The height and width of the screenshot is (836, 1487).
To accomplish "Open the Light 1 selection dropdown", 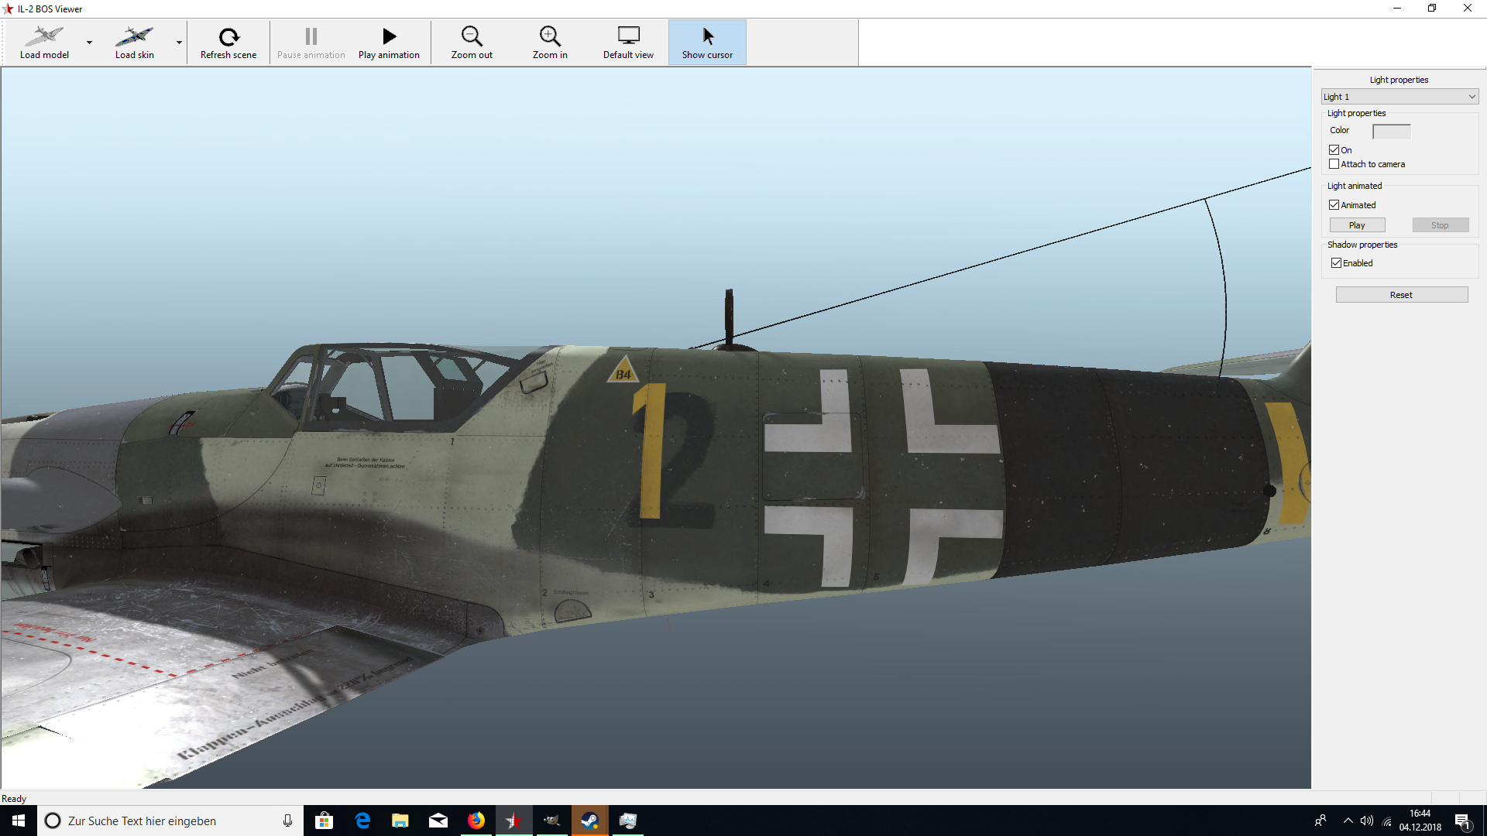I will click(x=1399, y=97).
